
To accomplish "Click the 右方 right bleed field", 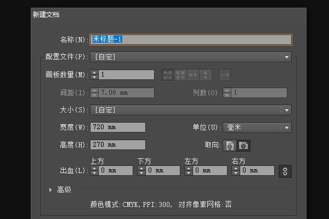I will tap(257, 170).
